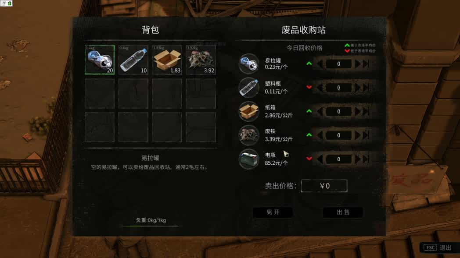Screen dimensions: 460x258
Task: Increase 纸箱 sell quantity with right arrow
Action: (357, 111)
